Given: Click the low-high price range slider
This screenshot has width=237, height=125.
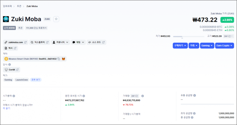Looking at the screenshot, I should [x=189, y=36].
